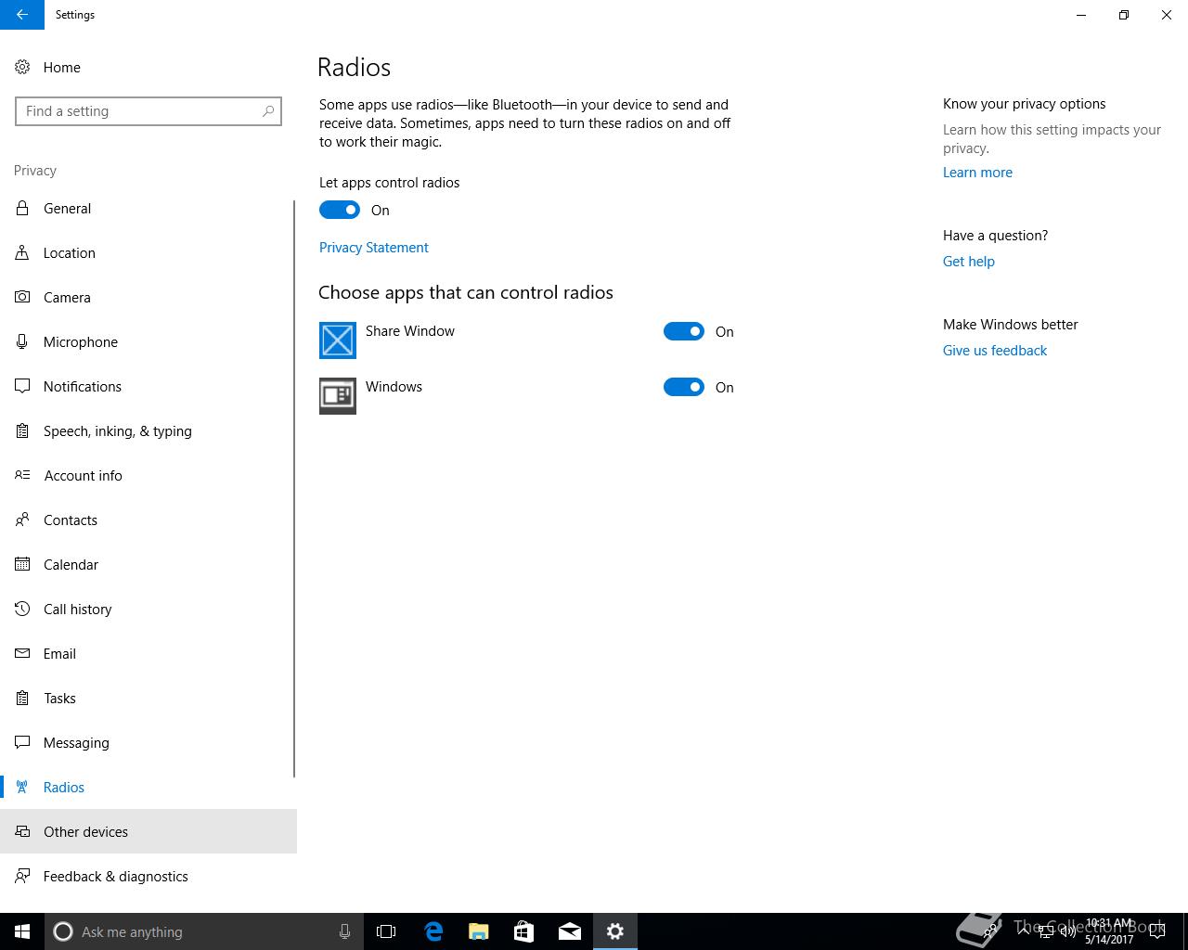The width and height of the screenshot is (1188, 950).
Task: Select the Radios antenna icon
Action: (22, 788)
